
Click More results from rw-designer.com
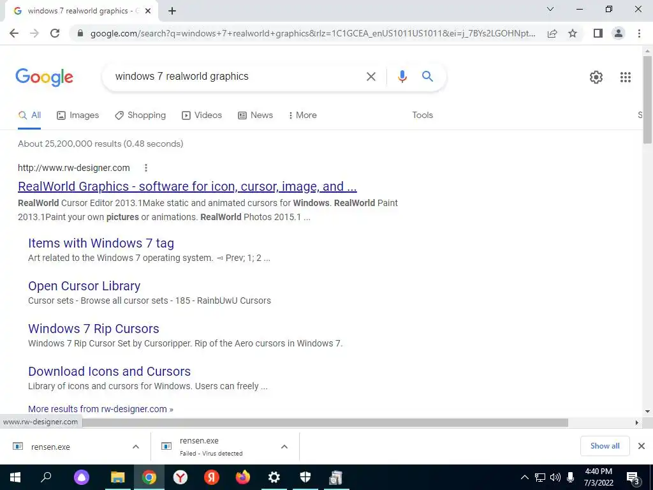tap(101, 409)
